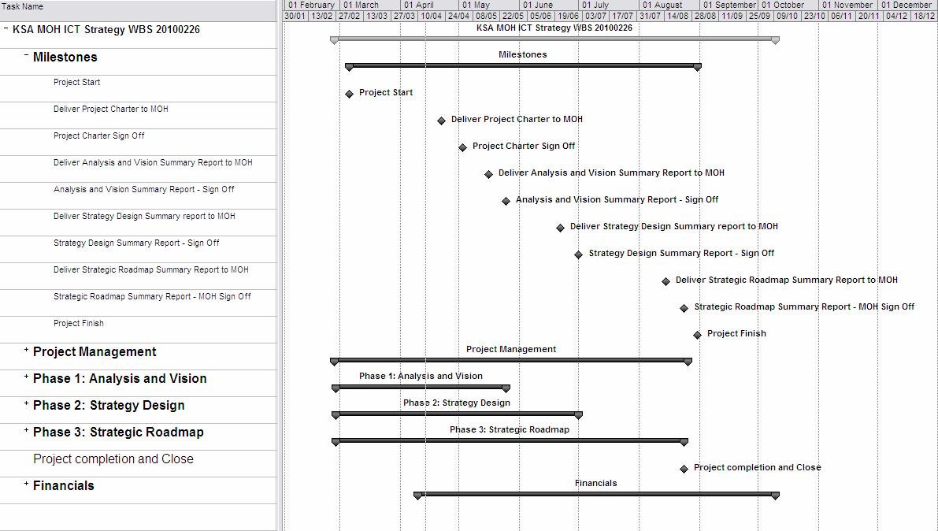Click the 01 December timescale header

click(x=907, y=5)
